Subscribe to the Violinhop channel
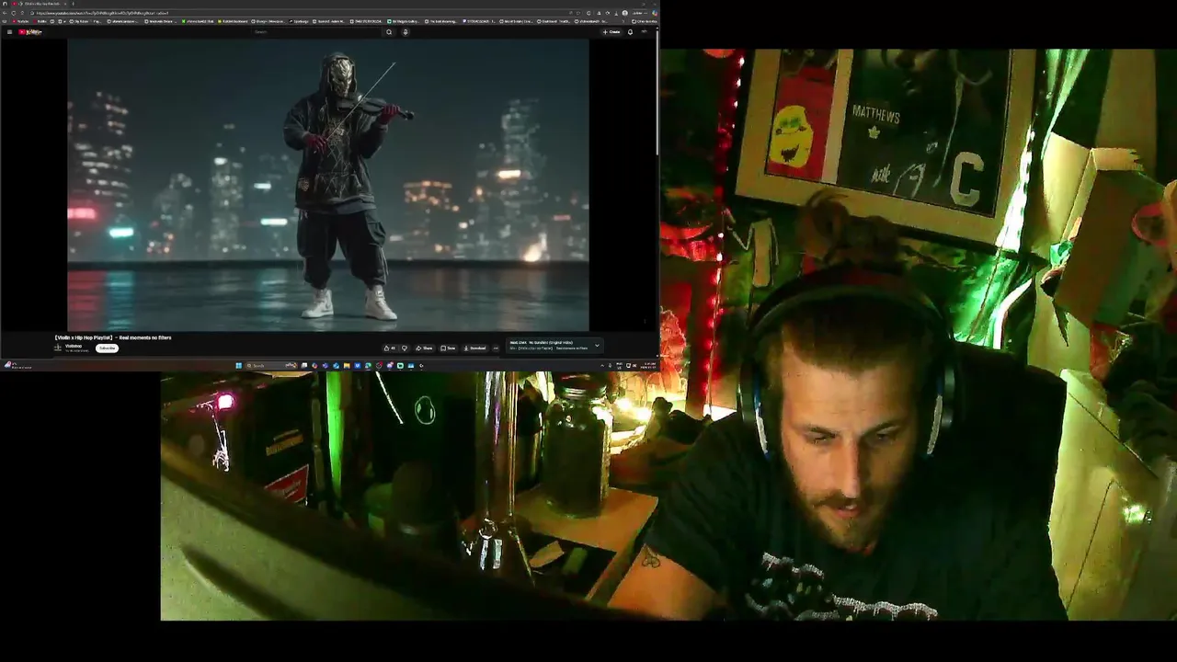This screenshot has width=1177, height=662. 107,348
